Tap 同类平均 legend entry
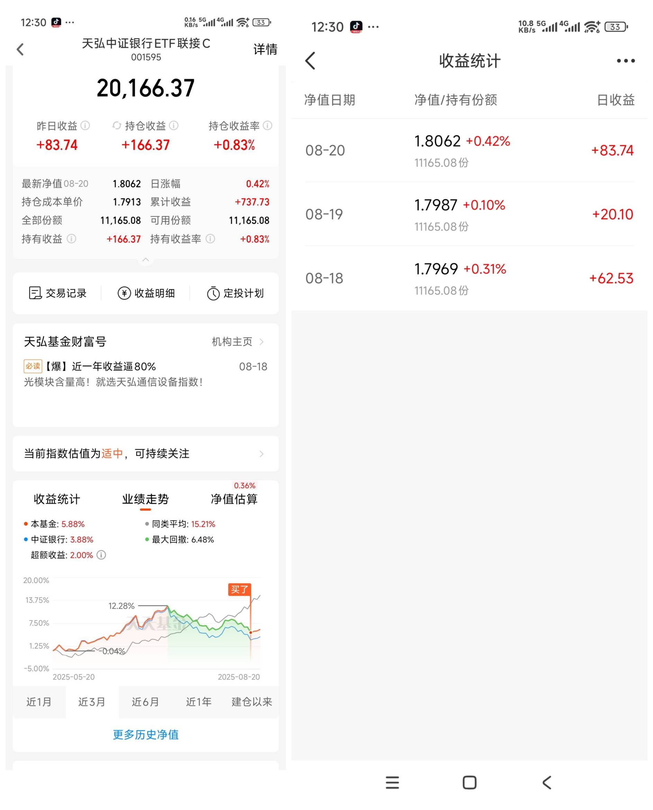The width and height of the screenshot is (653, 810). coord(180,524)
